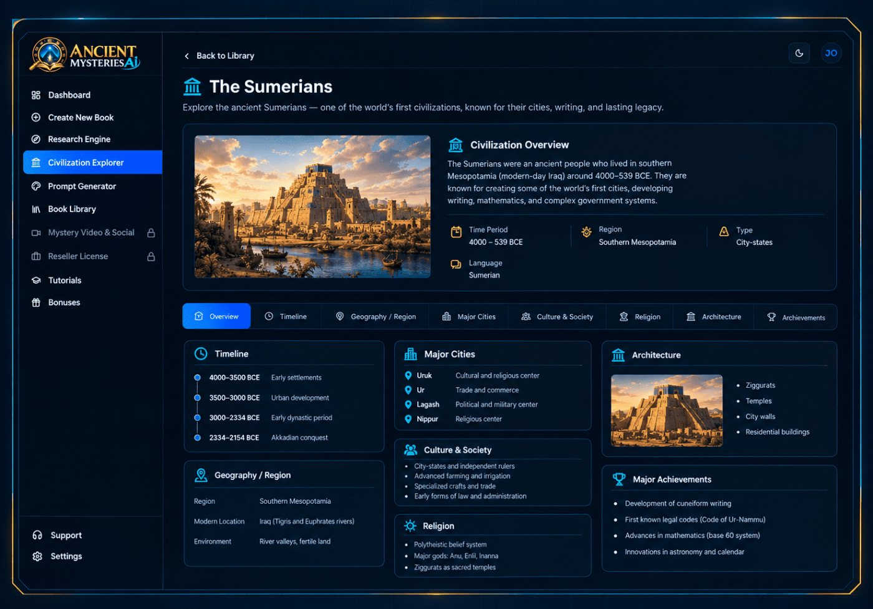Click the Region value Southern Mesopotamia in overview
873x609 pixels.
click(637, 242)
